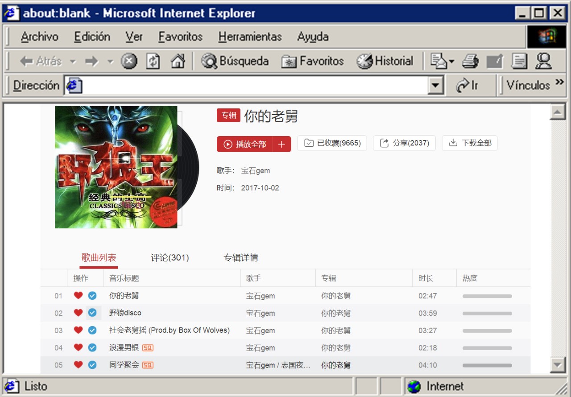Toggle the blue check for 野狼disco

92,313
